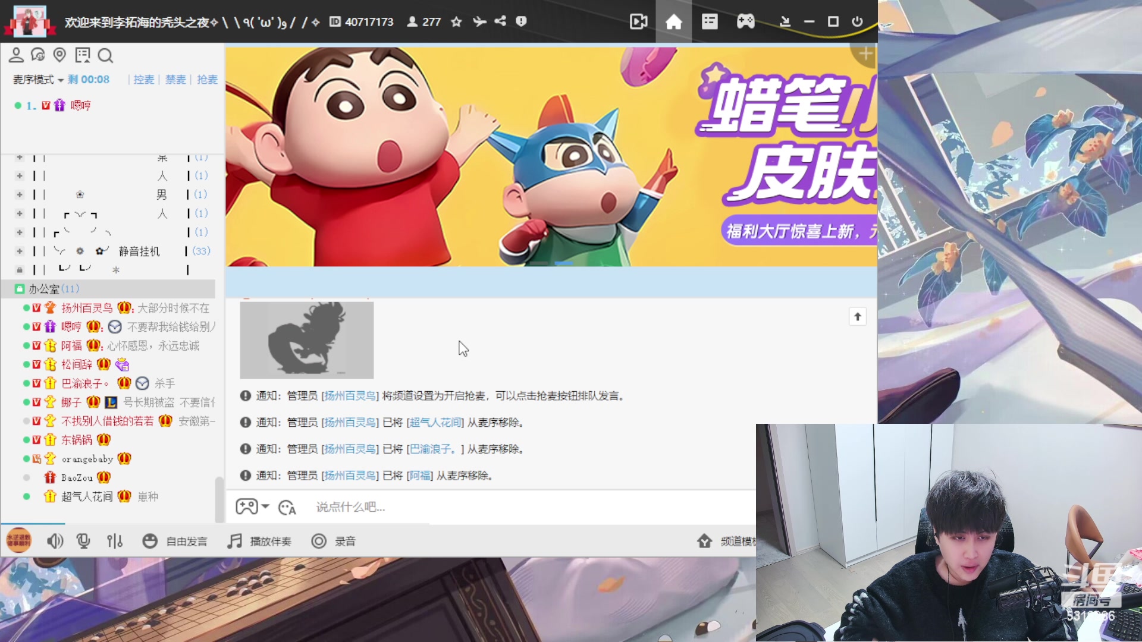Select user 东锅锅 in the list
Screen dimensions: 1142x642
coord(77,440)
